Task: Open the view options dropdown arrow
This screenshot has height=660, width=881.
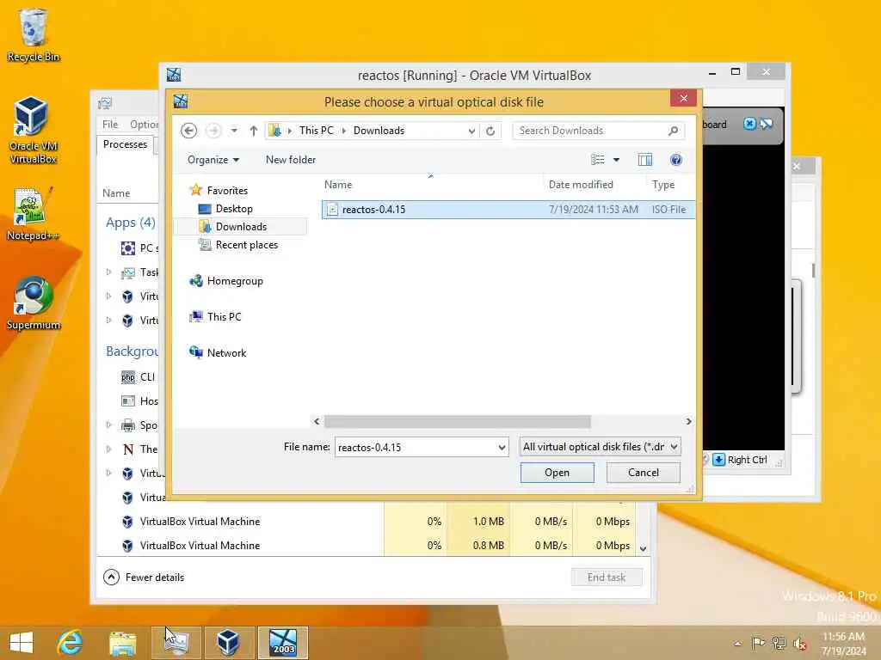Action: coord(616,160)
